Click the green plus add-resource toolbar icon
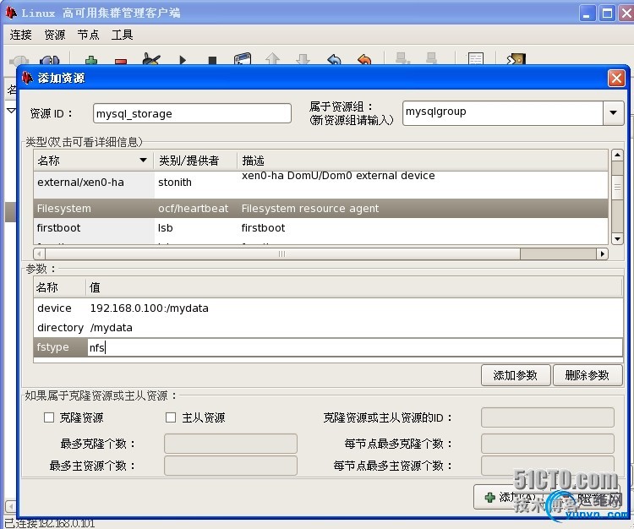This screenshot has height=529, width=634. (x=91, y=61)
